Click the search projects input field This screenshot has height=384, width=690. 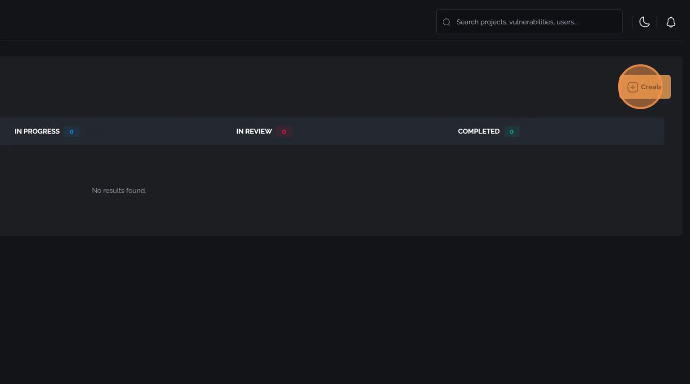click(x=529, y=22)
